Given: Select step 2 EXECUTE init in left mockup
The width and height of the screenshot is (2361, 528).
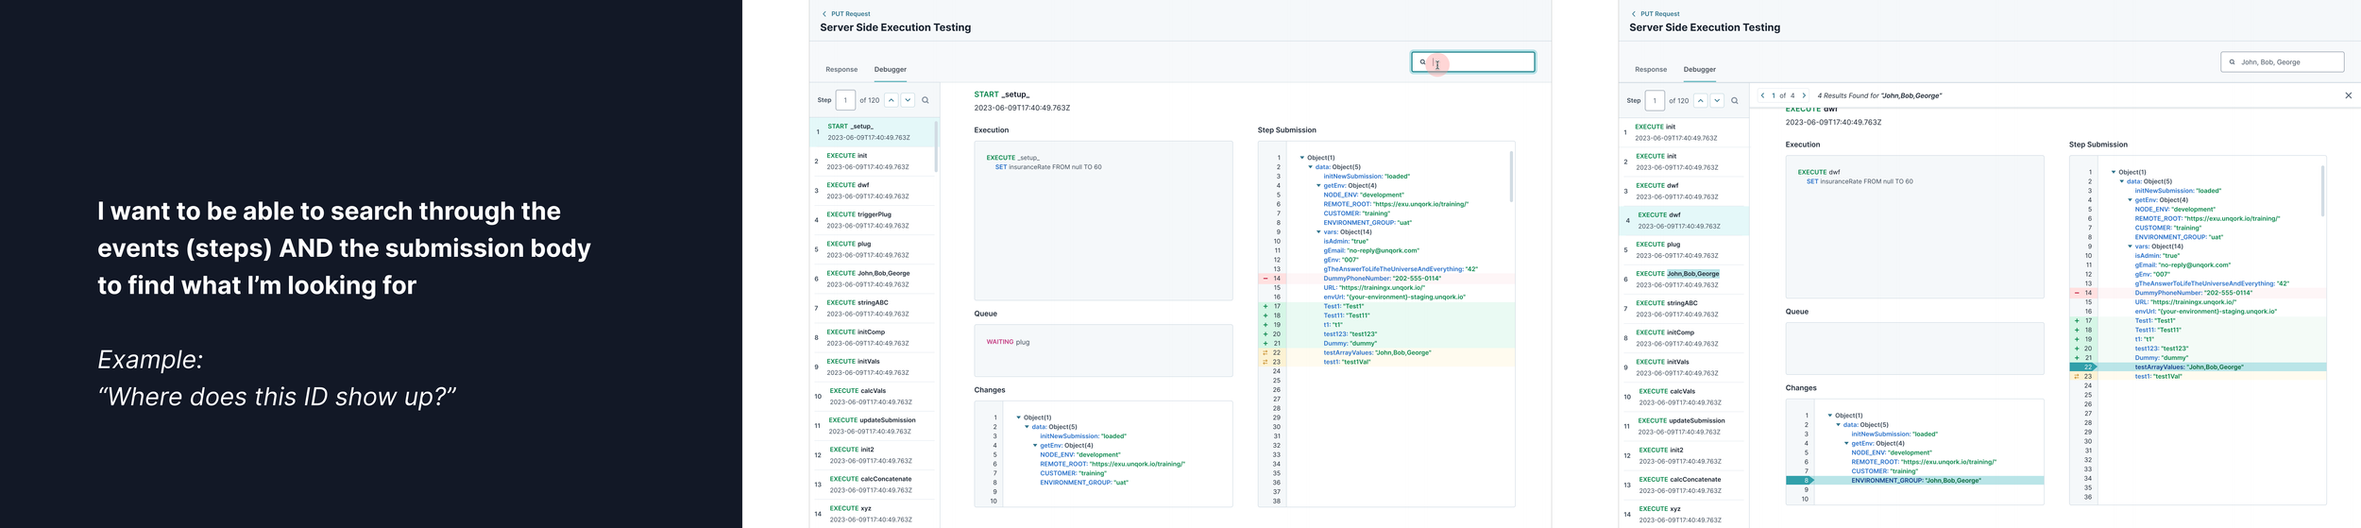Looking at the screenshot, I should click(873, 161).
